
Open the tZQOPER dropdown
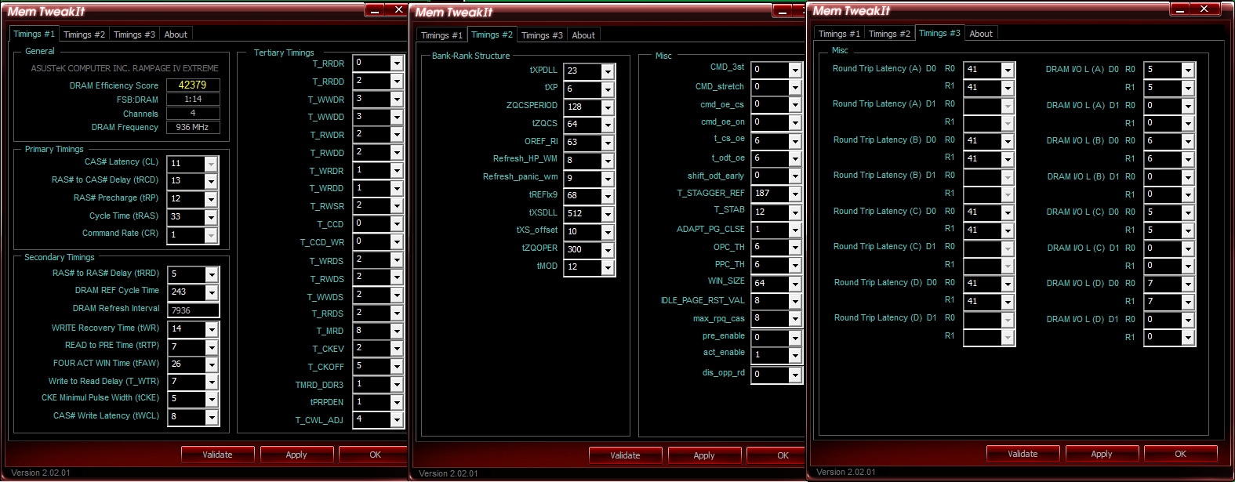608,250
